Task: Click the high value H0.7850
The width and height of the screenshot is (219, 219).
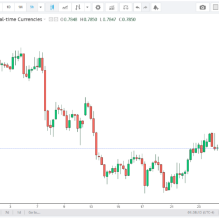Action: (89, 19)
